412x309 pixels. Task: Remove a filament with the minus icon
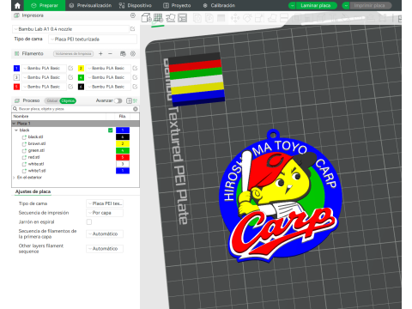click(x=110, y=53)
